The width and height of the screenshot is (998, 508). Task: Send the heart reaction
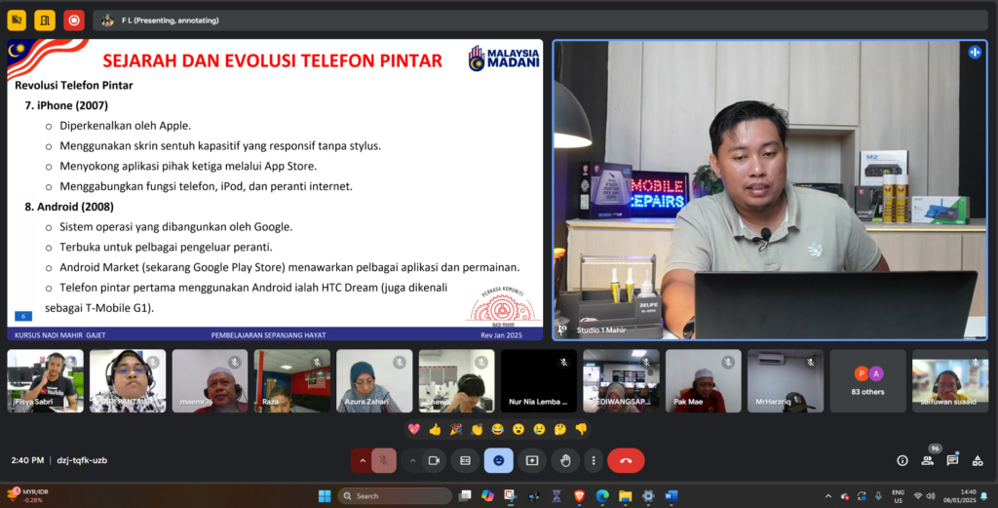point(413,429)
